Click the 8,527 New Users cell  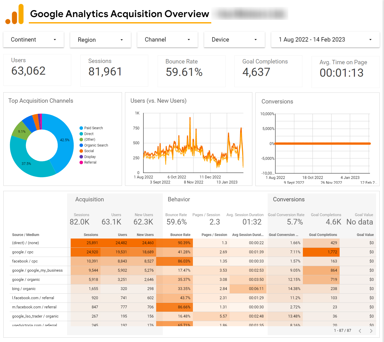click(143, 261)
